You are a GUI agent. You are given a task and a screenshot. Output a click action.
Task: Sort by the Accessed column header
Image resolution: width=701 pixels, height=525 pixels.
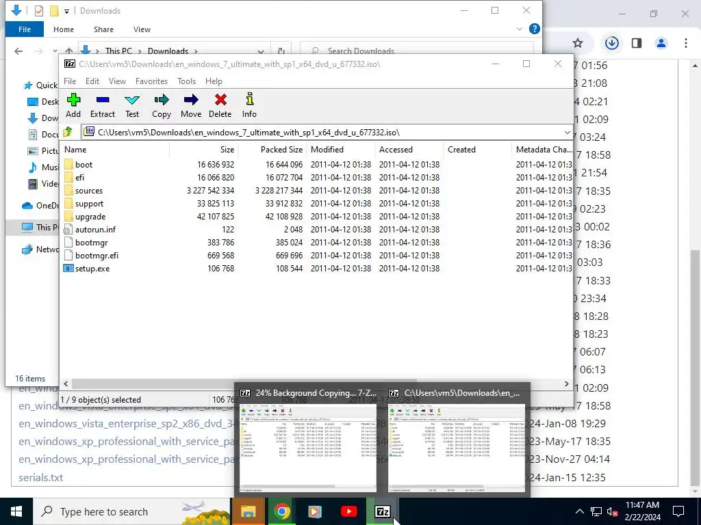pyautogui.click(x=409, y=150)
